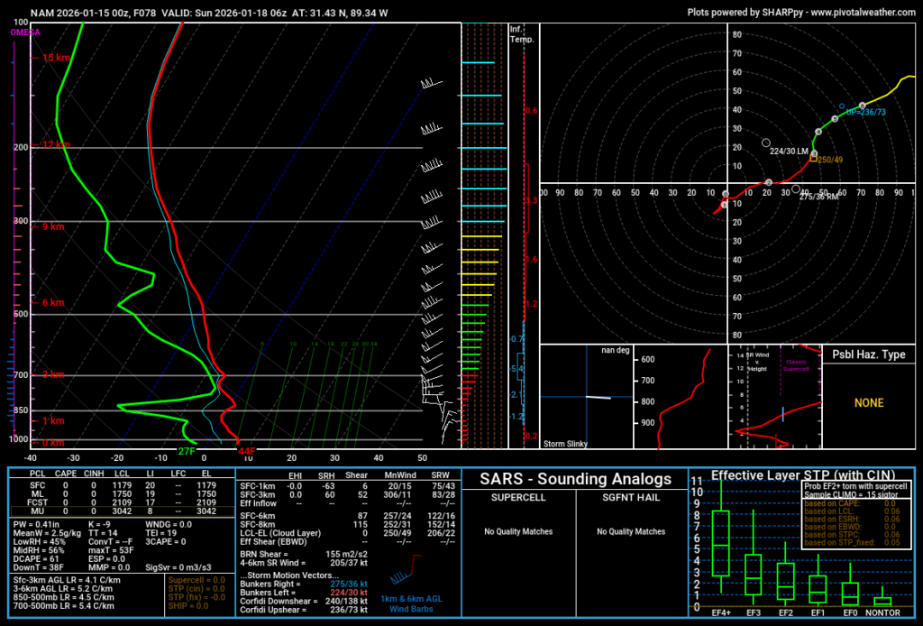Click the EF2 box plot in STP chart
The image size is (923, 626).
click(x=785, y=582)
